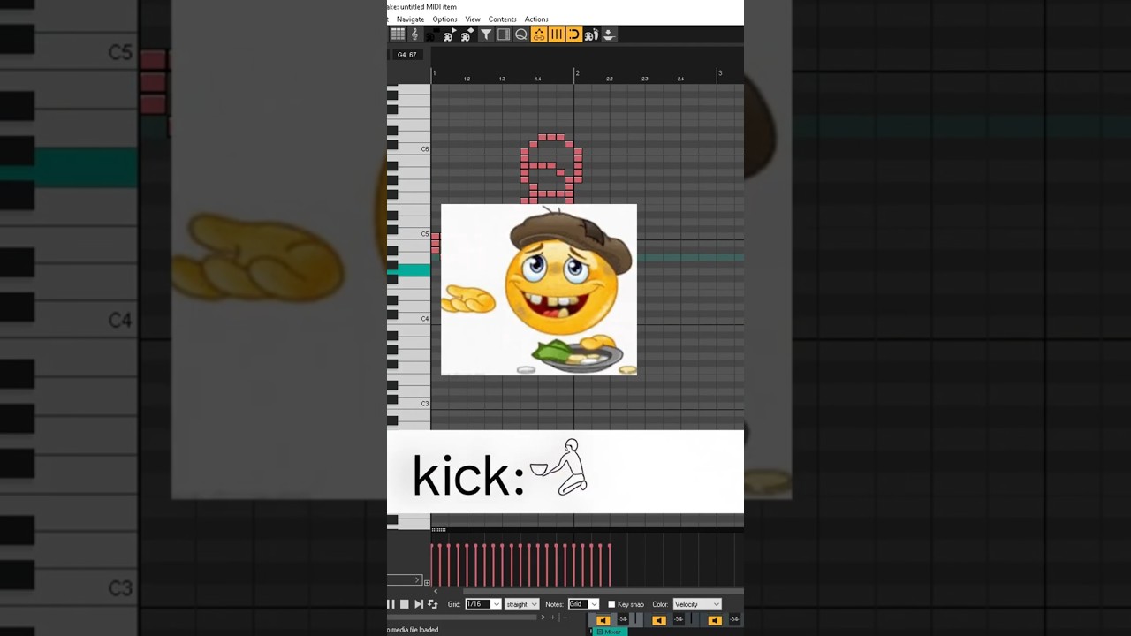Click measure 2 on the ruler
This screenshot has height=636, width=1131.
(x=577, y=73)
